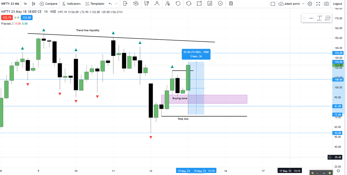Click the floating toolbar drag handle
This screenshot has width=347, height=175.
coord(304,18)
